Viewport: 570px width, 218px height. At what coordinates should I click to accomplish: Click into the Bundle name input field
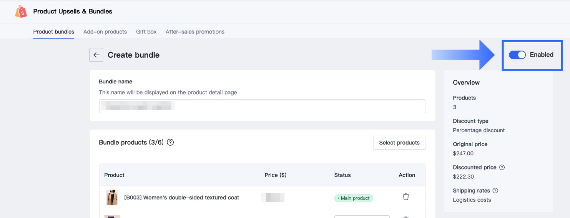[x=262, y=106]
